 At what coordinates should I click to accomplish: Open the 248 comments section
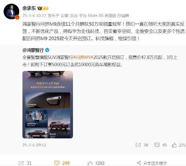pos(62,163)
